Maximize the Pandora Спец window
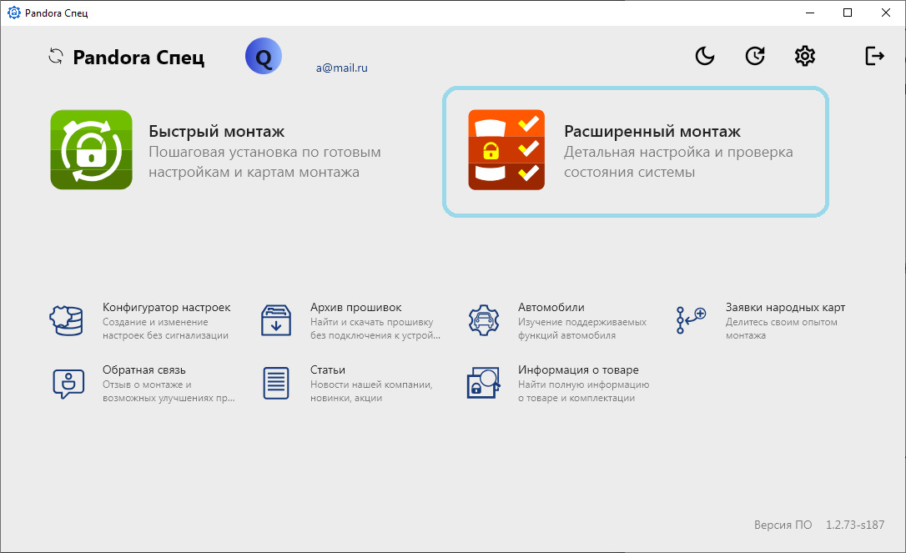Screen dimensions: 906x553 (x=848, y=13)
